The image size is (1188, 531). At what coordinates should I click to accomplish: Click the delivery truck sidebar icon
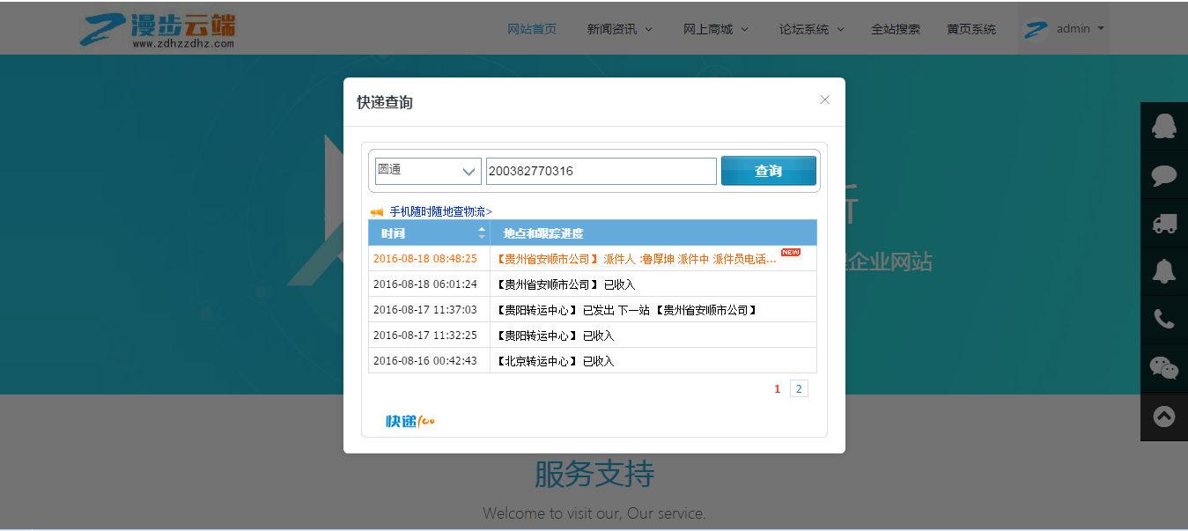(x=1164, y=224)
